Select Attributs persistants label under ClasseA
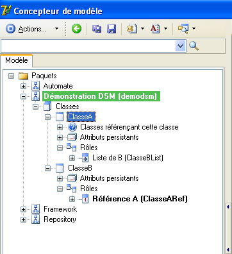 pyautogui.click(x=109, y=137)
